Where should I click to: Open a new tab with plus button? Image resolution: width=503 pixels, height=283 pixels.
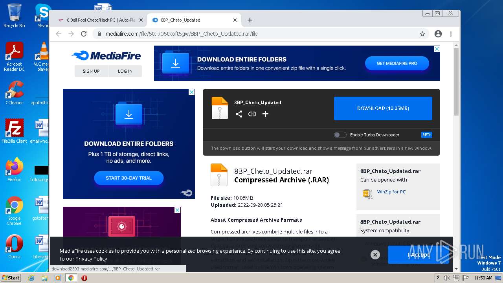click(250, 20)
